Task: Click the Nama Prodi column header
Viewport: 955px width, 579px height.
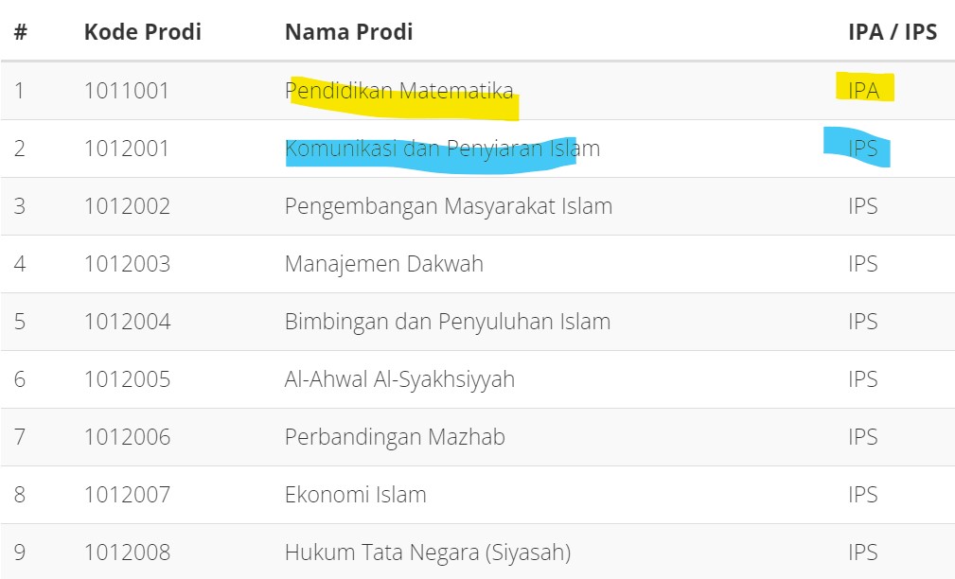Action: 349,31
